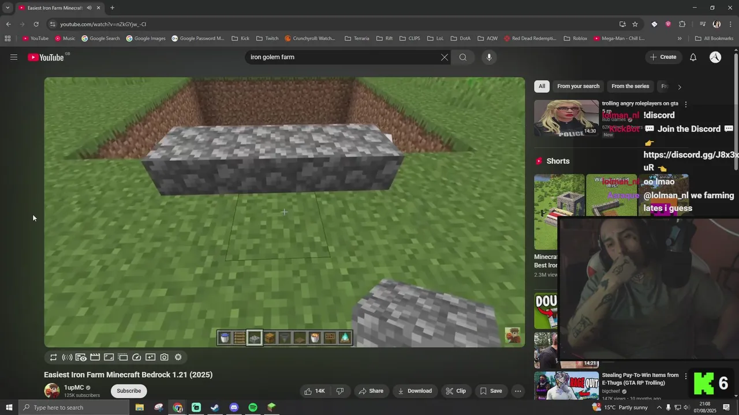The height and width of the screenshot is (415, 739).
Task: Open the first Shorts thumbnail
Action: [x=559, y=212]
